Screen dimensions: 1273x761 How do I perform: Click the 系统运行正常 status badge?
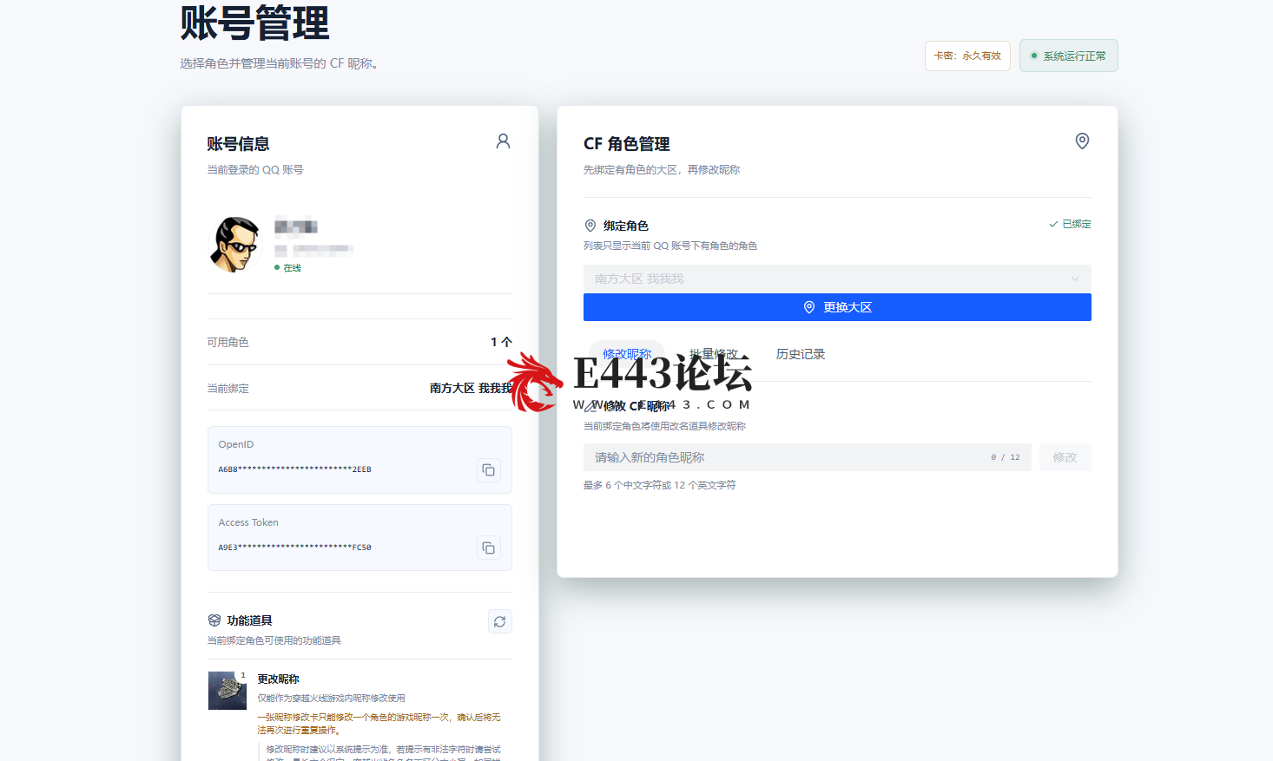click(1068, 56)
